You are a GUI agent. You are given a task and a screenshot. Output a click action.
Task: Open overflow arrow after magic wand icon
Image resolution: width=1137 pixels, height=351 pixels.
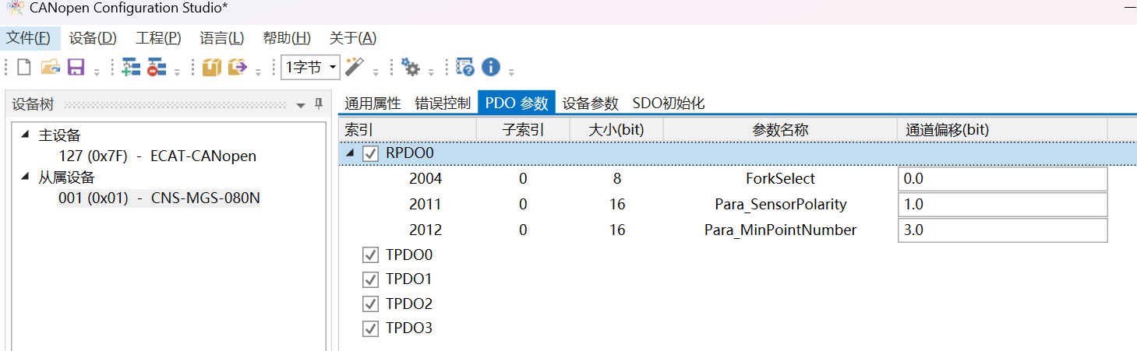376,72
